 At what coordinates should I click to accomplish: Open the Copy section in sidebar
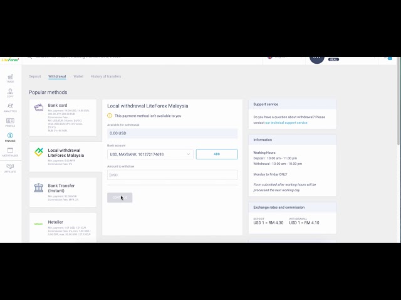pos(10,93)
